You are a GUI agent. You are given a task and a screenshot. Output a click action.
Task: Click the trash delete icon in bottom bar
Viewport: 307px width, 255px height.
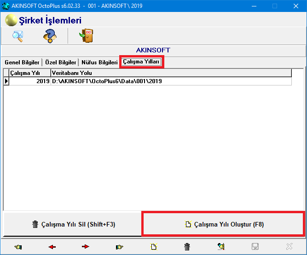click(187, 247)
